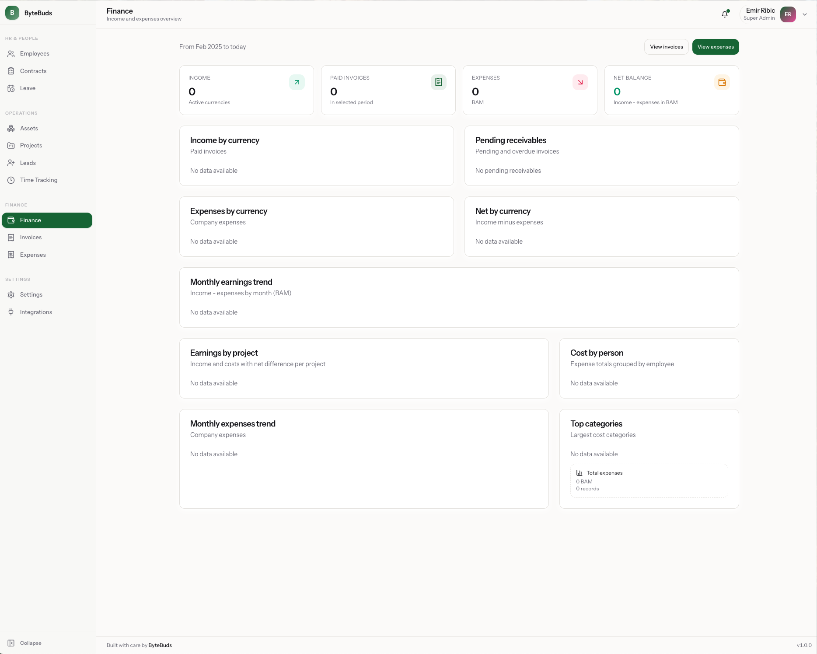
Task: Click the net balance wallet icon
Action: tap(722, 82)
